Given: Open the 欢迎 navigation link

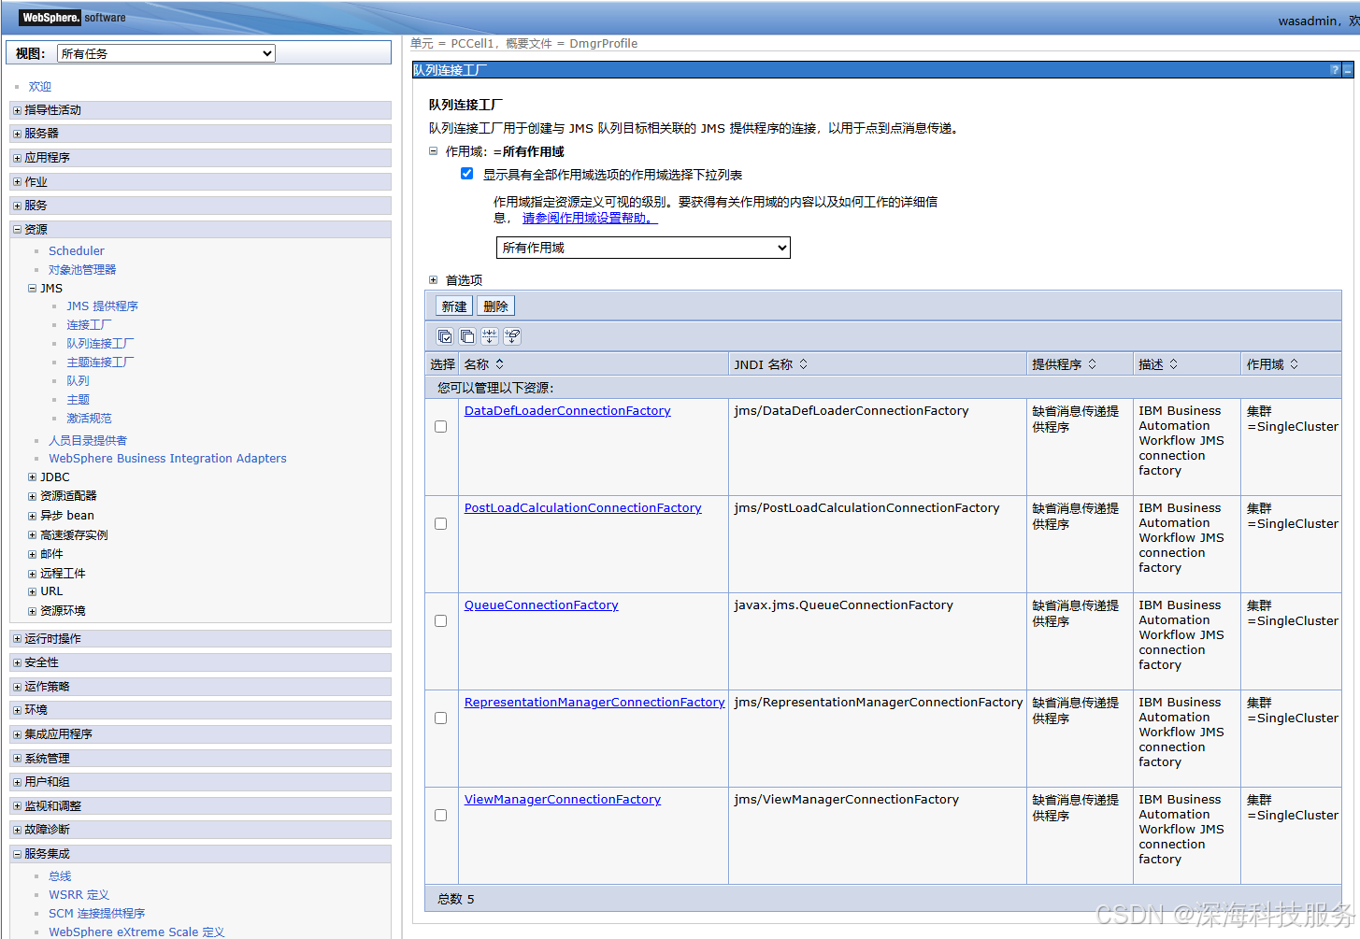Looking at the screenshot, I should 39,86.
